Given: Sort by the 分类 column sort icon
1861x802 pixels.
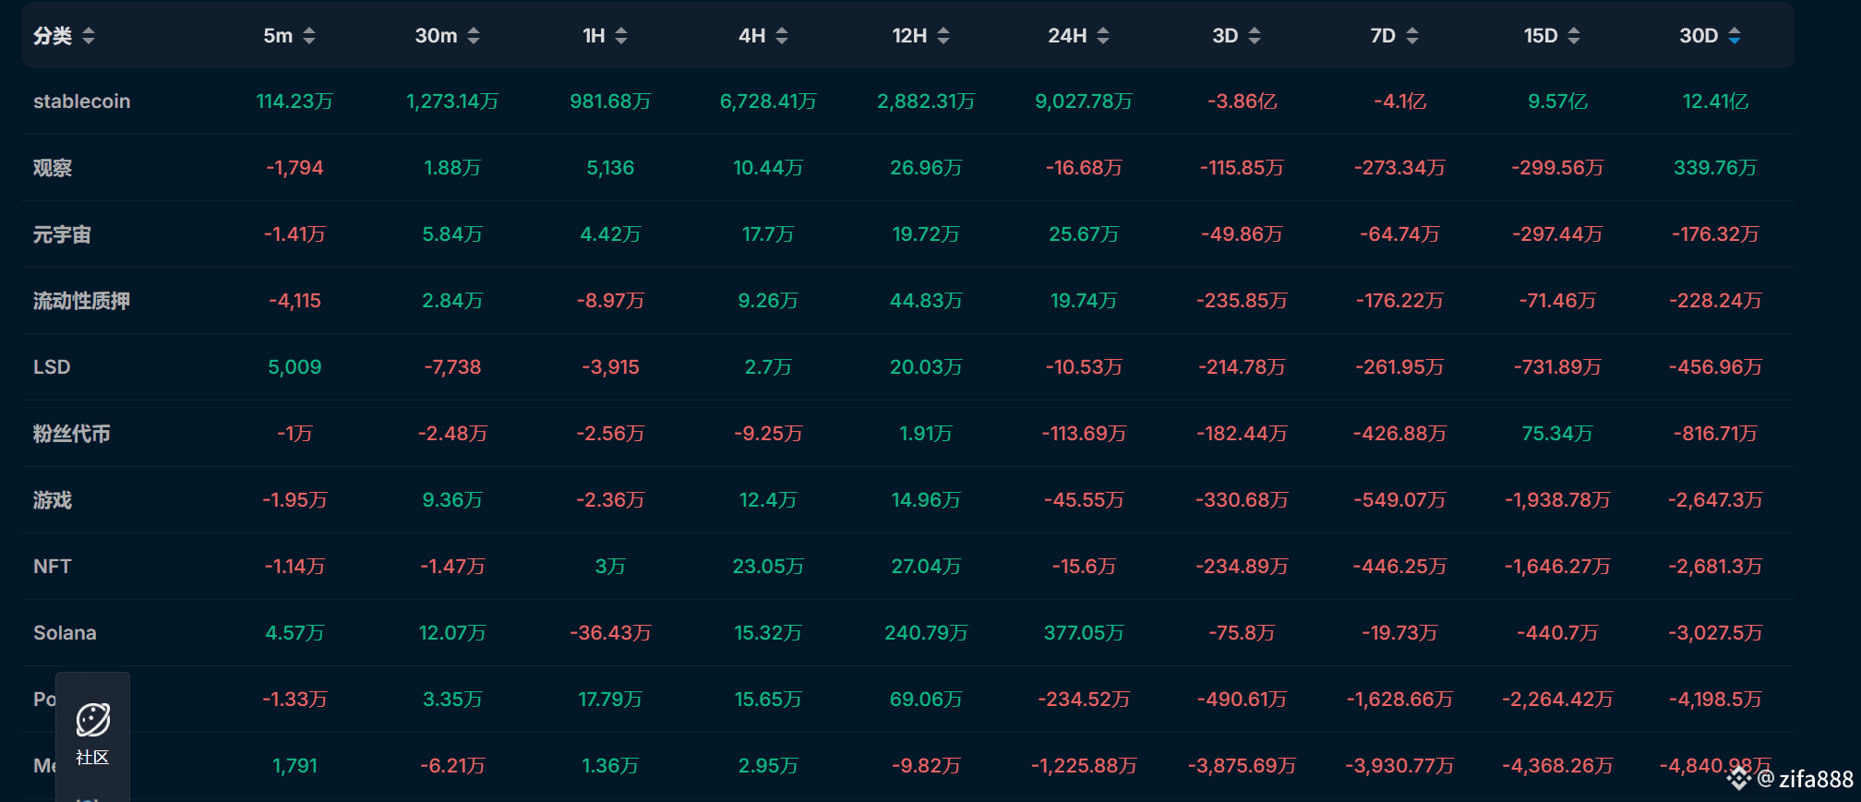Looking at the screenshot, I should (89, 36).
